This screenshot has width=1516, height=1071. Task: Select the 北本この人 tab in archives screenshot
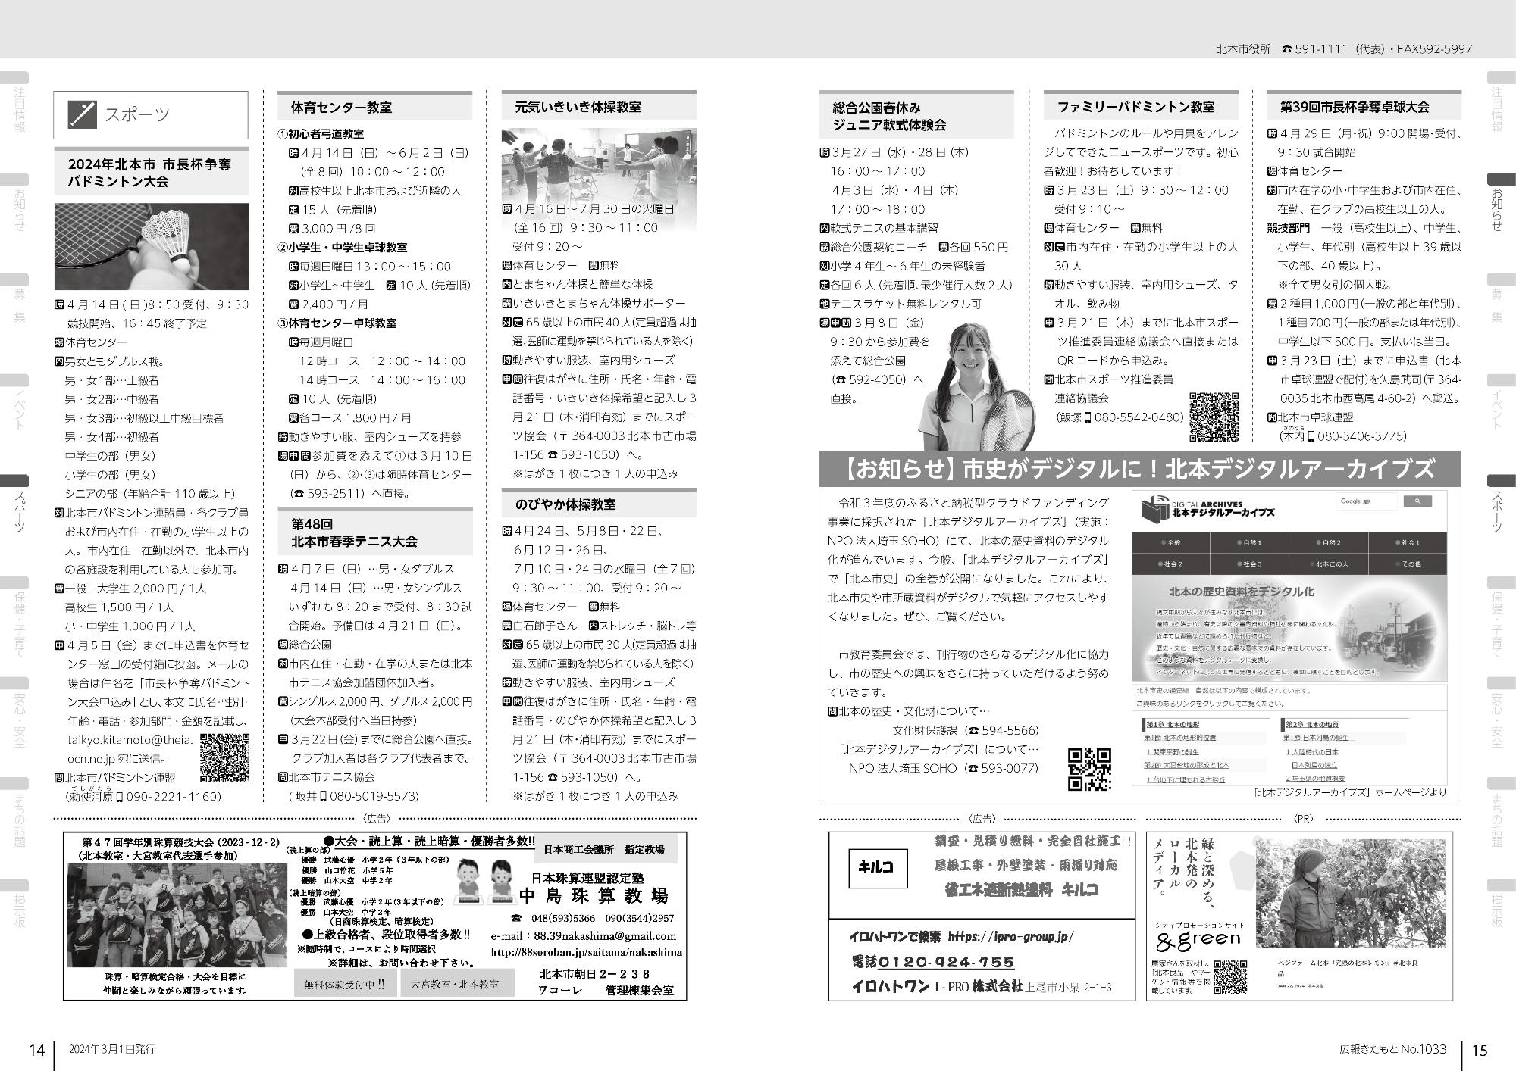tap(1329, 564)
